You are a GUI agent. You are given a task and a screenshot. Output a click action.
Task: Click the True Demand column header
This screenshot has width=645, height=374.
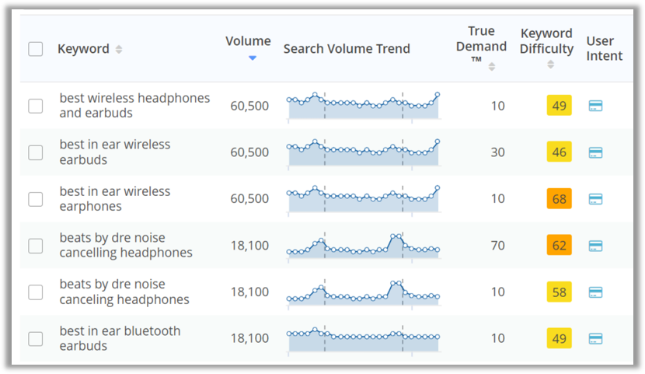coord(481,44)
